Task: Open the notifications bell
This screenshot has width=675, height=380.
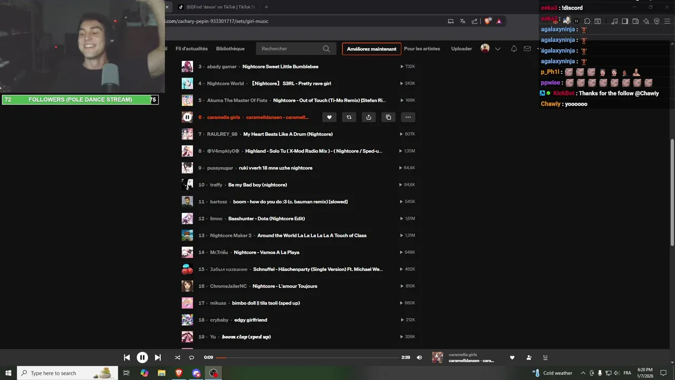Action: [x=514, y=49]
